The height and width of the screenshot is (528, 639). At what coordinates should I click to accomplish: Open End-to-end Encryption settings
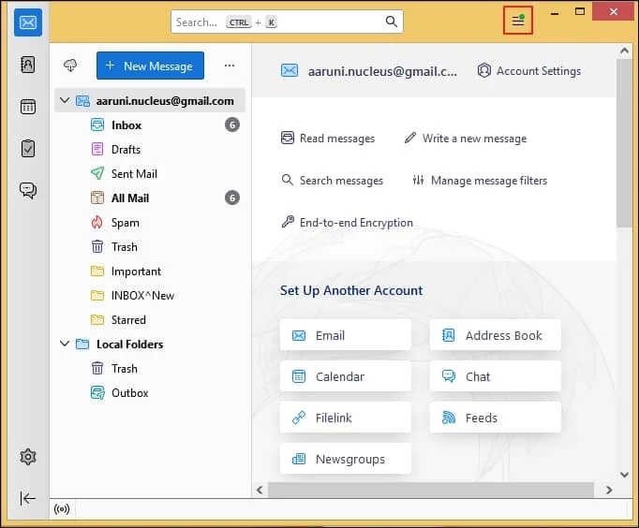[347, 223]
